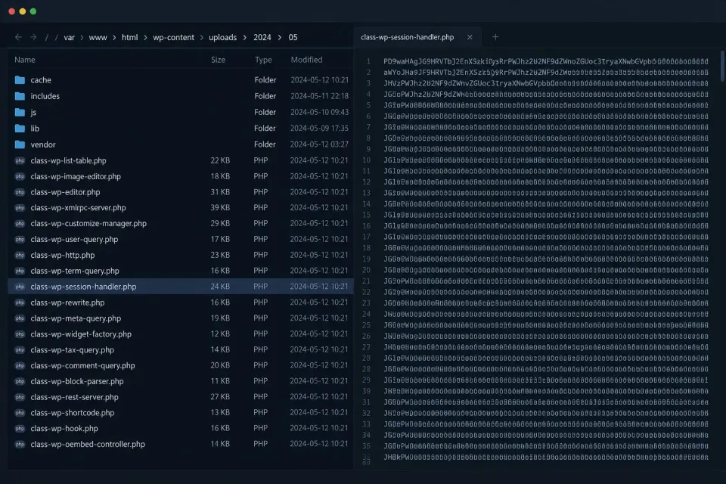Click PHP icon of class-wp-block-parser.php
The image size is (726, 484).
(x=20, y=381)
